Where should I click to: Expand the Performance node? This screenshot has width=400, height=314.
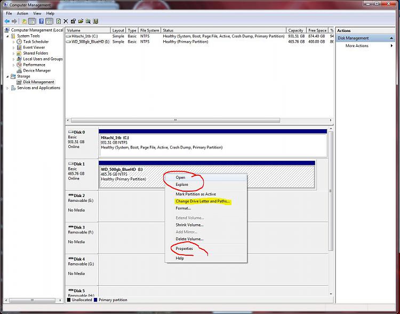[13, 65]
